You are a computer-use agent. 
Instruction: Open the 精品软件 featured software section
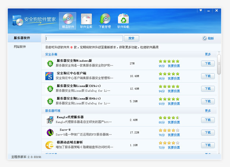67,21
